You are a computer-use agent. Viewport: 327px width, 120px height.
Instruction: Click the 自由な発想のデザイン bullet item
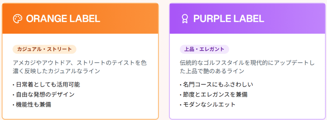(43, 95)
